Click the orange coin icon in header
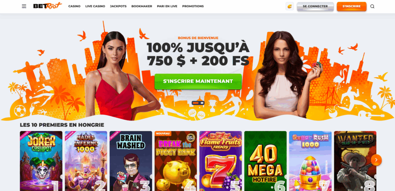Screen dimensions: 395x191 click(289, 6)
